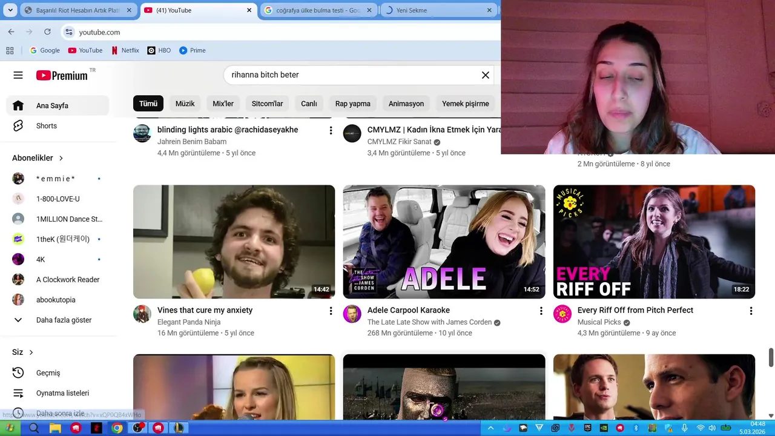This screenshot has height=436, width=775.
Task: Expand Daha fazla göster subscriptions
Action: 58,320
